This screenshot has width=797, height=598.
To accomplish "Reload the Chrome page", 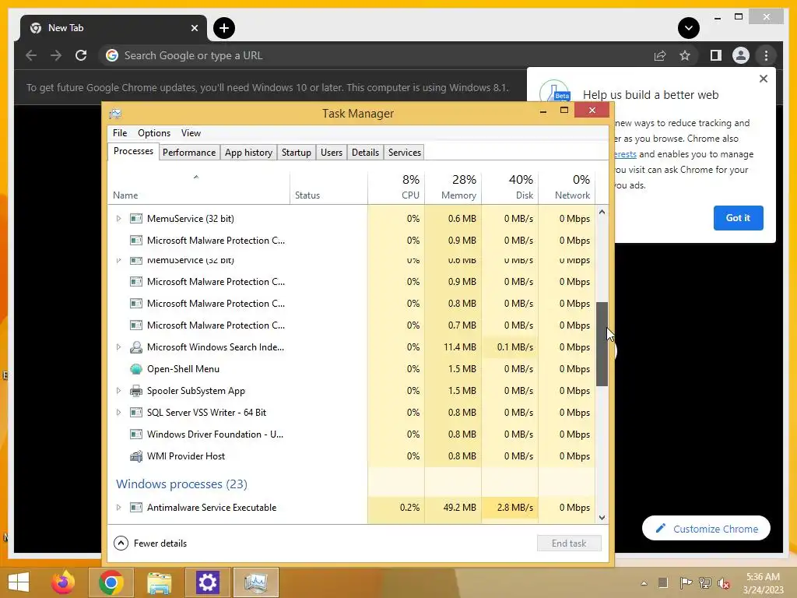I will click(x=81, y=55).
